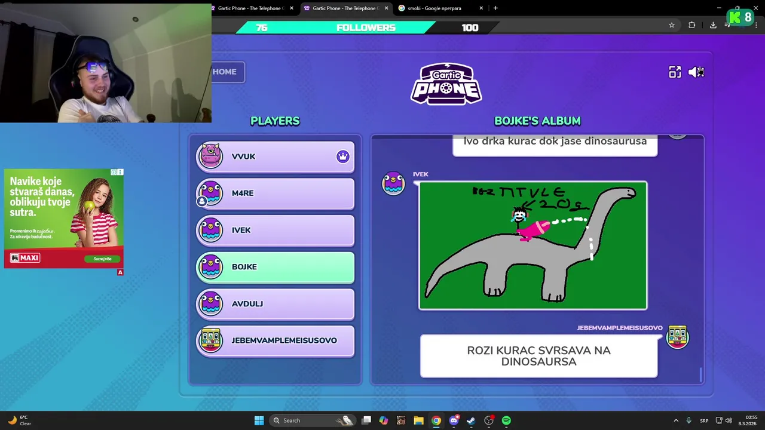Switch the SRP keyboard language indicator
The width and height of the screenshot is (765, 430).
point(704,420)
